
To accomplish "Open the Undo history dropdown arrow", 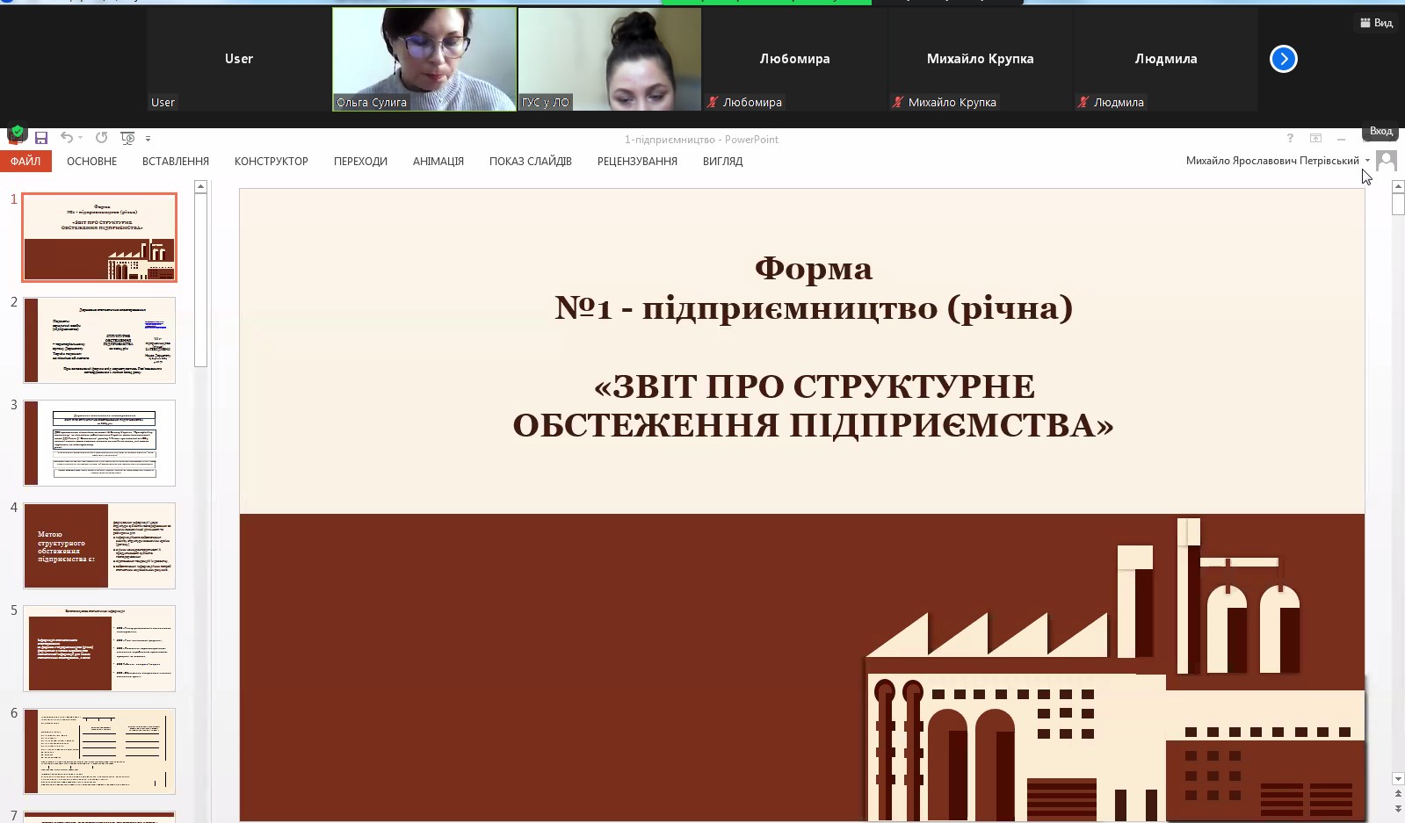I will (80, 138).
